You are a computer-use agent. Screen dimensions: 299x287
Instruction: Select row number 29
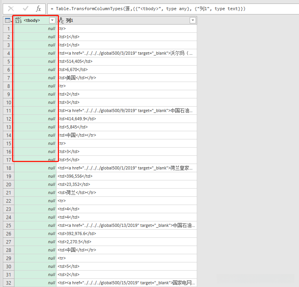click(x=9, y=258)
